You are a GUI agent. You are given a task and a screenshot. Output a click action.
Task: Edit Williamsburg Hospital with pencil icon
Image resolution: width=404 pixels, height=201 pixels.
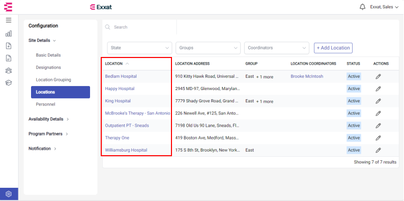click(378, 150)
